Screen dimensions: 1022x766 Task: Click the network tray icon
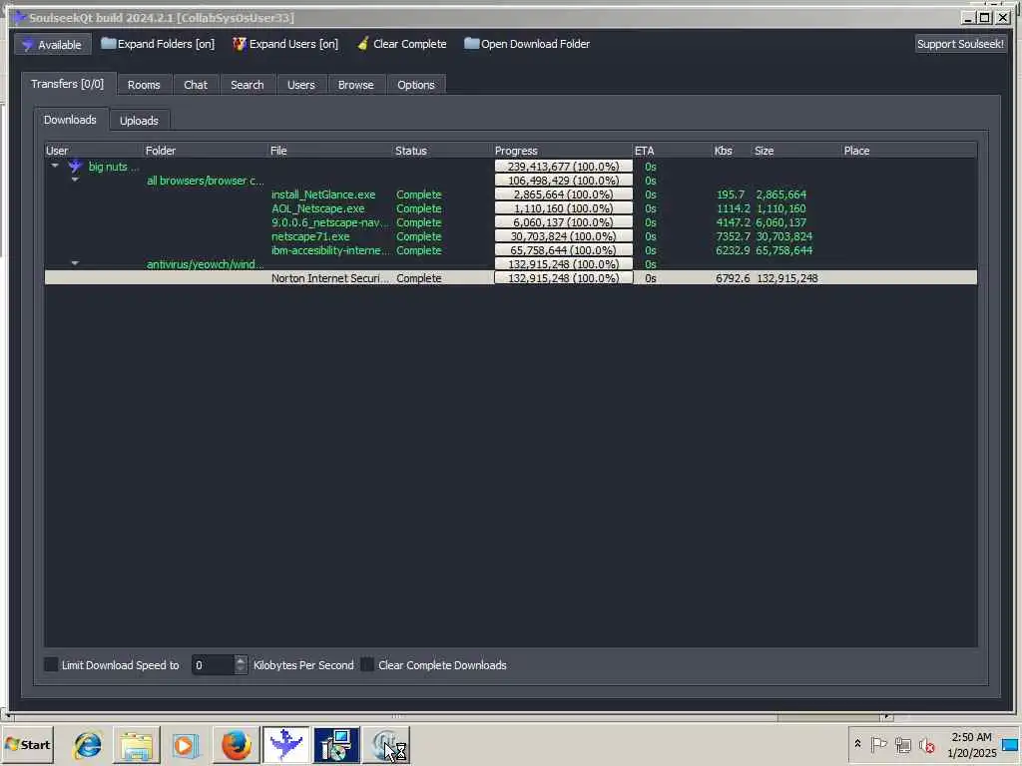(x=902, y=744)
